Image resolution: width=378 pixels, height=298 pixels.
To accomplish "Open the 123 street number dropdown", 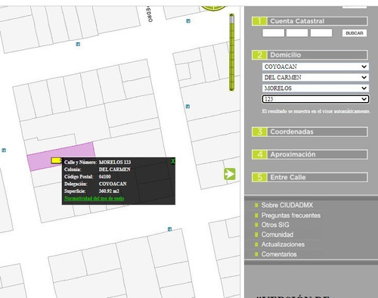I will [315, 99].
